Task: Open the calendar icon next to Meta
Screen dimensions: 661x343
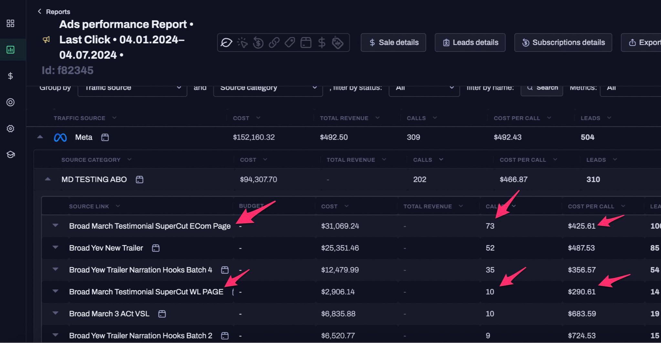Action: point(105,137)
